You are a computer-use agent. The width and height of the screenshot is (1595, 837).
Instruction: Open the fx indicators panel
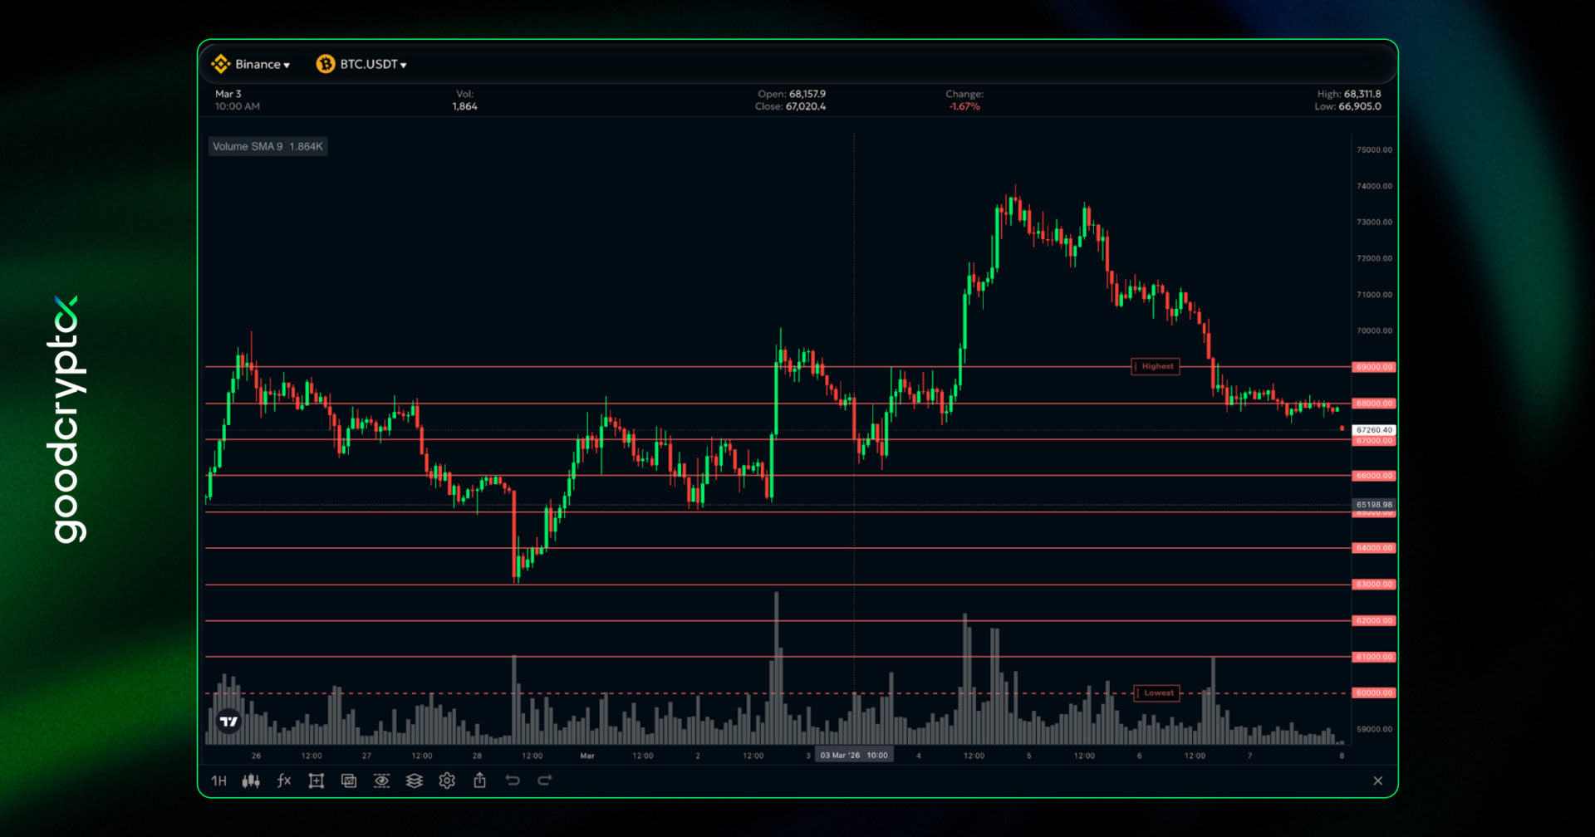(x=283, y=781)
